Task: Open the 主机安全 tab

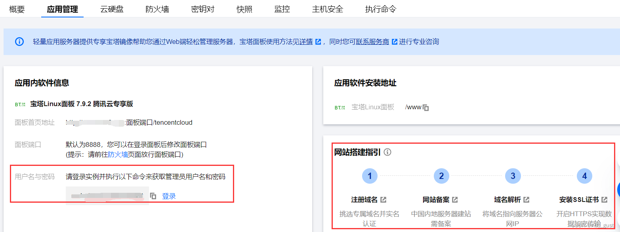Action: [x=328, y=9]
